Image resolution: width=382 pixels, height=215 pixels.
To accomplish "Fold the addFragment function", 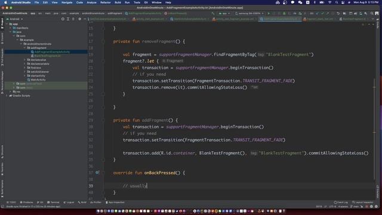I will pyautogui.click(x=103, y=120).
